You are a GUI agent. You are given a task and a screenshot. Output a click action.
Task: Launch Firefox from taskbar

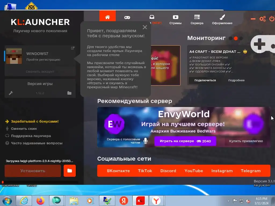click(40, 201)
